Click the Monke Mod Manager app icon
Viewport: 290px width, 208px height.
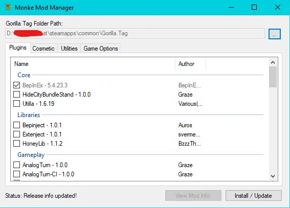(8, 7)
